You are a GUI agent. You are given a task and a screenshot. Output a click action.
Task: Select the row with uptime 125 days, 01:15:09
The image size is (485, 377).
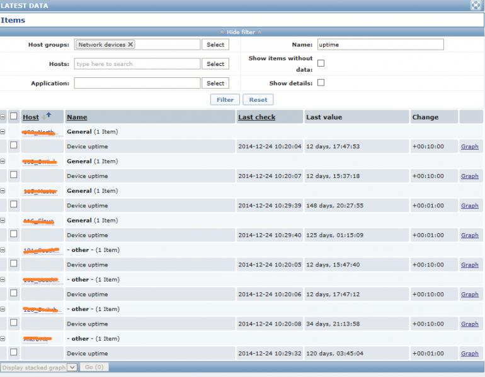pyautogui.click(x=13, y=235)
